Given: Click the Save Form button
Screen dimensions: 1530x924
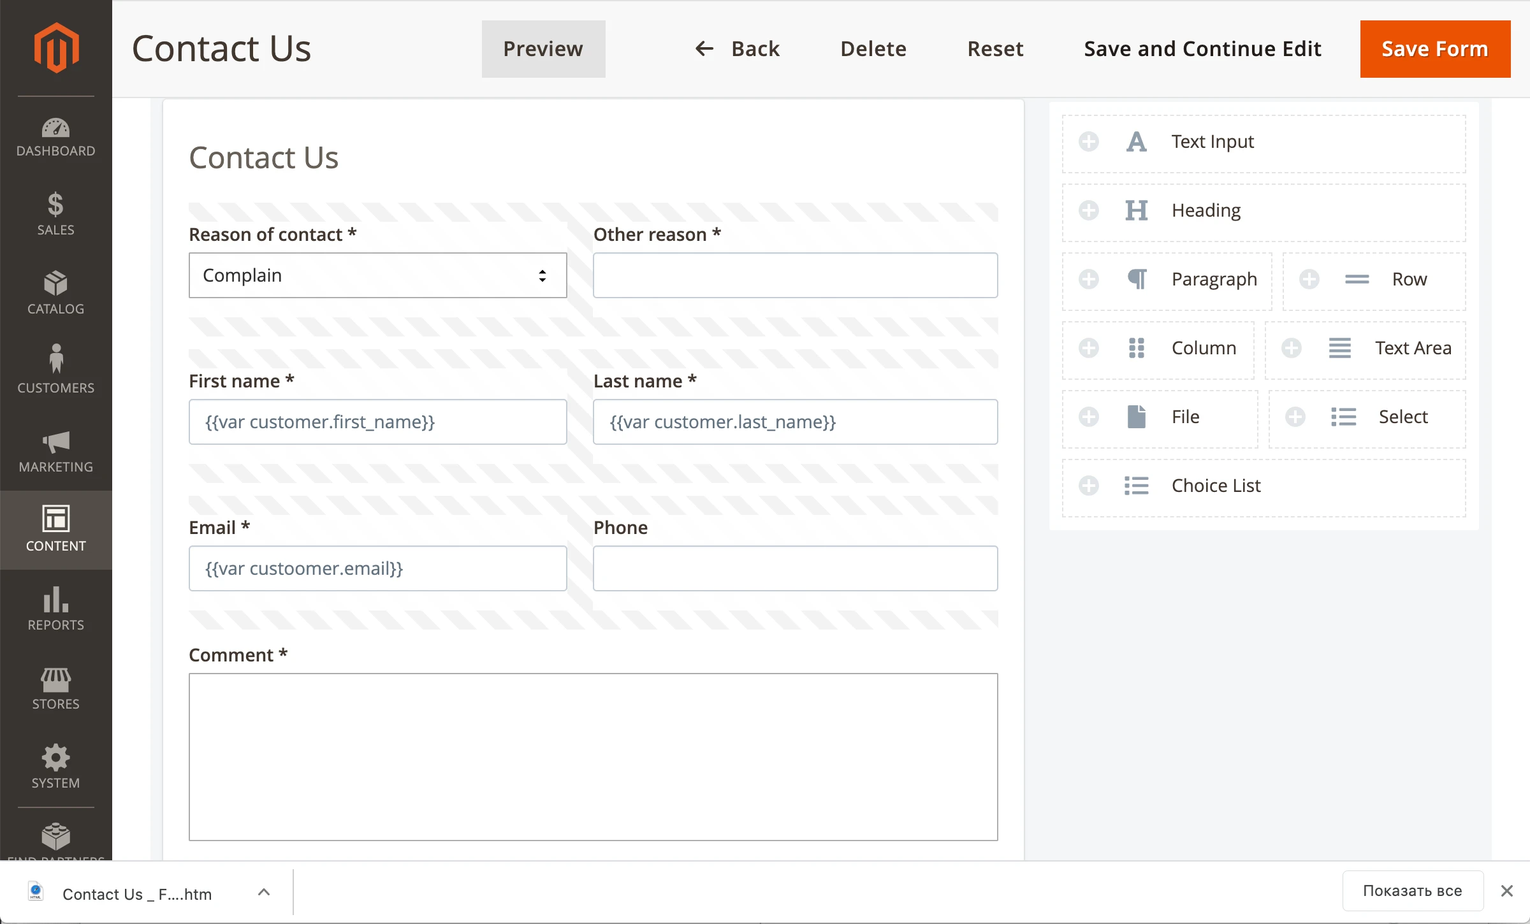Looking at the screenshot, I should 1434,49.
